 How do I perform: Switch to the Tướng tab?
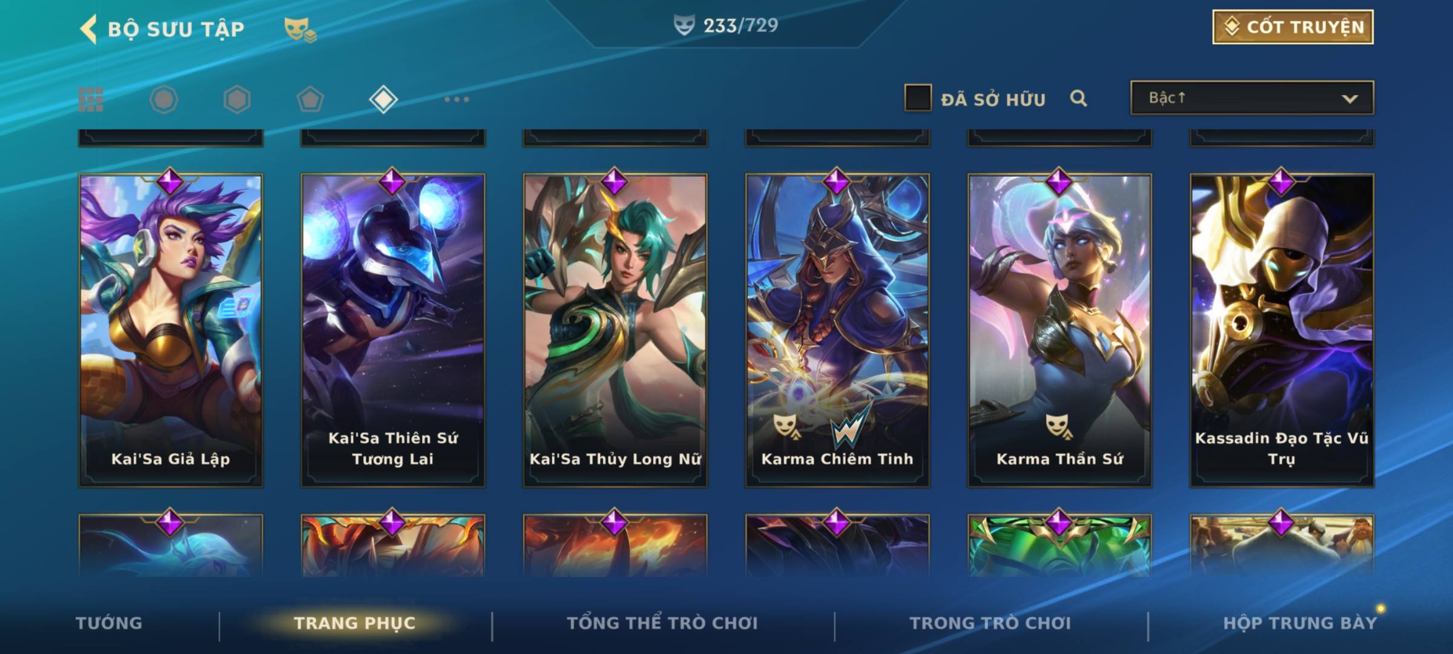109,623
